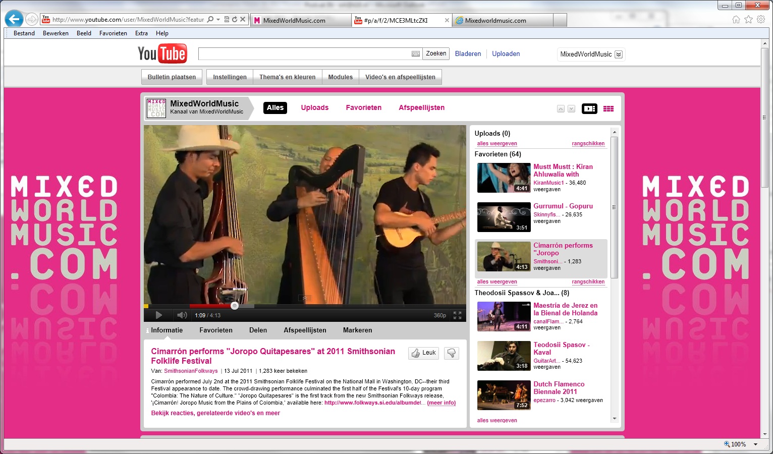Open the Uploaden link
The height and width of the screenshot is (454, 773).
coord(506,53)
